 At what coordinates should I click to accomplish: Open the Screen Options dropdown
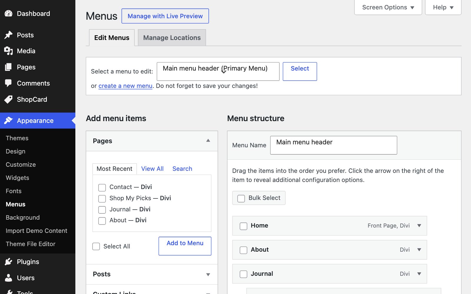coord(388,7)
